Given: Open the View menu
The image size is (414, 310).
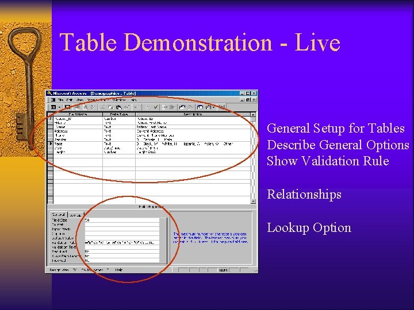Looking at the screenshot, I should click(x=80, y=100).
